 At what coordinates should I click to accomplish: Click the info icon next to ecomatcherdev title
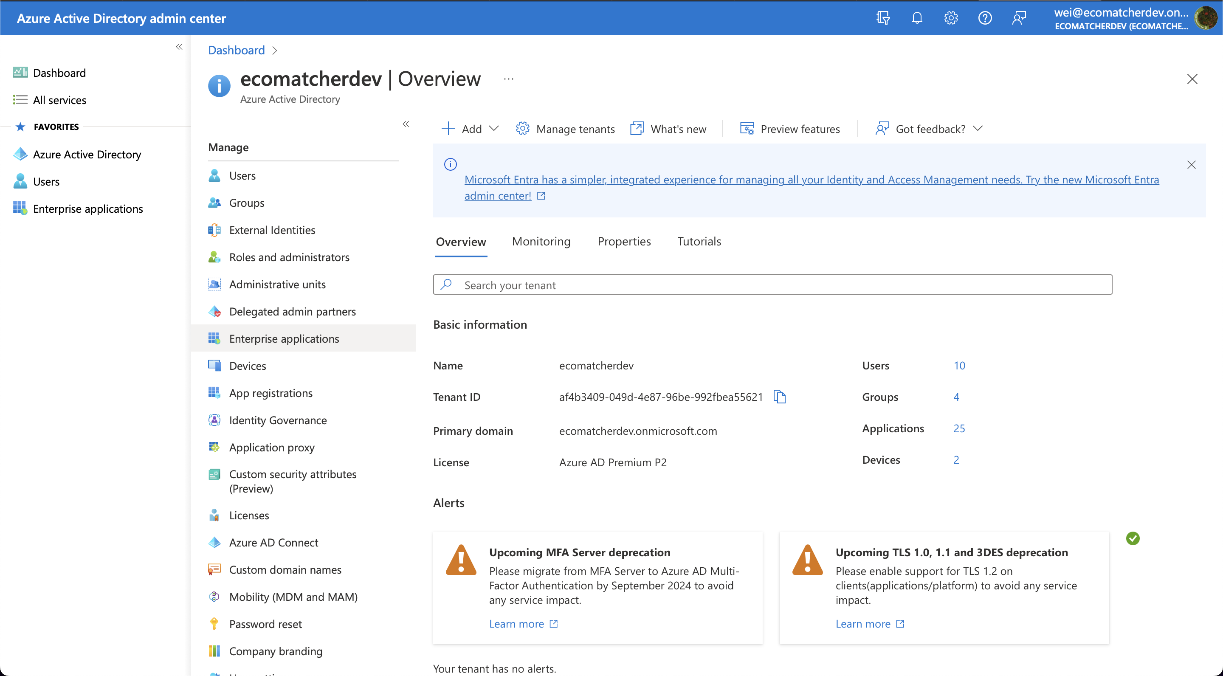pyautogui.click(x=219, y=86)
